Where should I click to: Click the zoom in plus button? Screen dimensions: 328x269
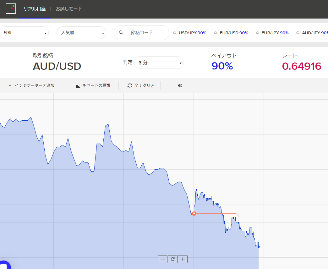183,259
